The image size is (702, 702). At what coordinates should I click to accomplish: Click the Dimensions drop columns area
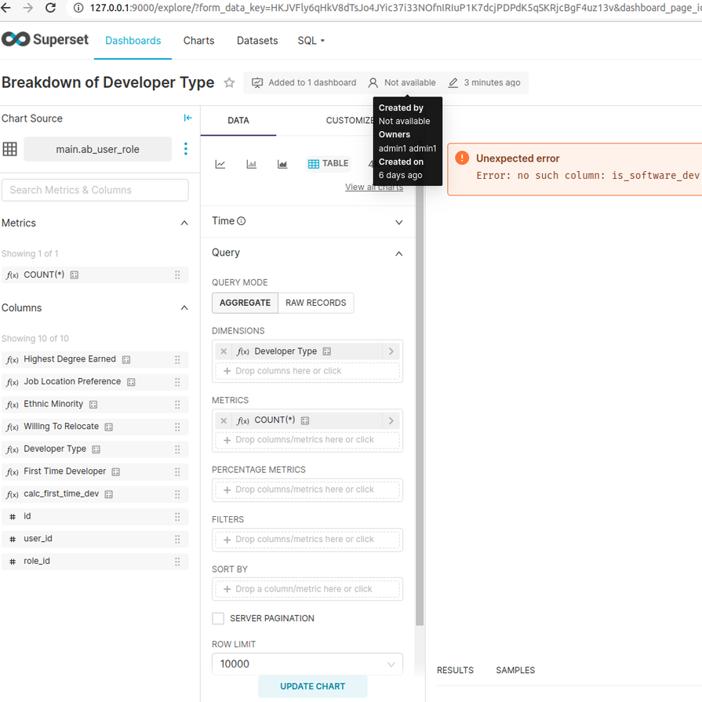pos(307,371)
